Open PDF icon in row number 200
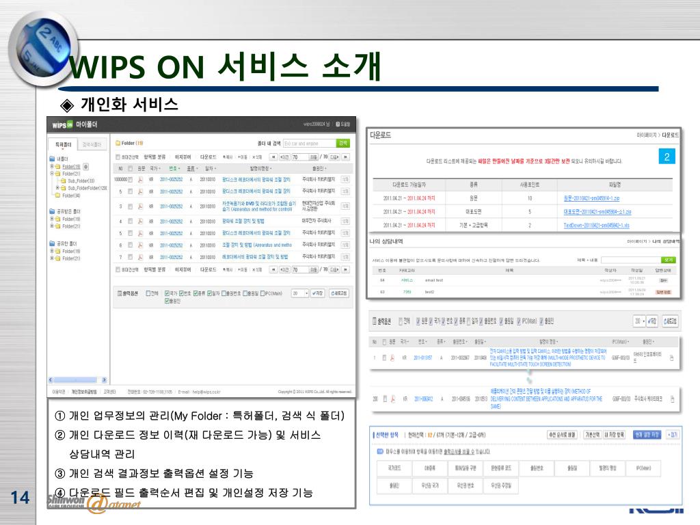Viewport: 700px width, 525px height. pos(392,399)
